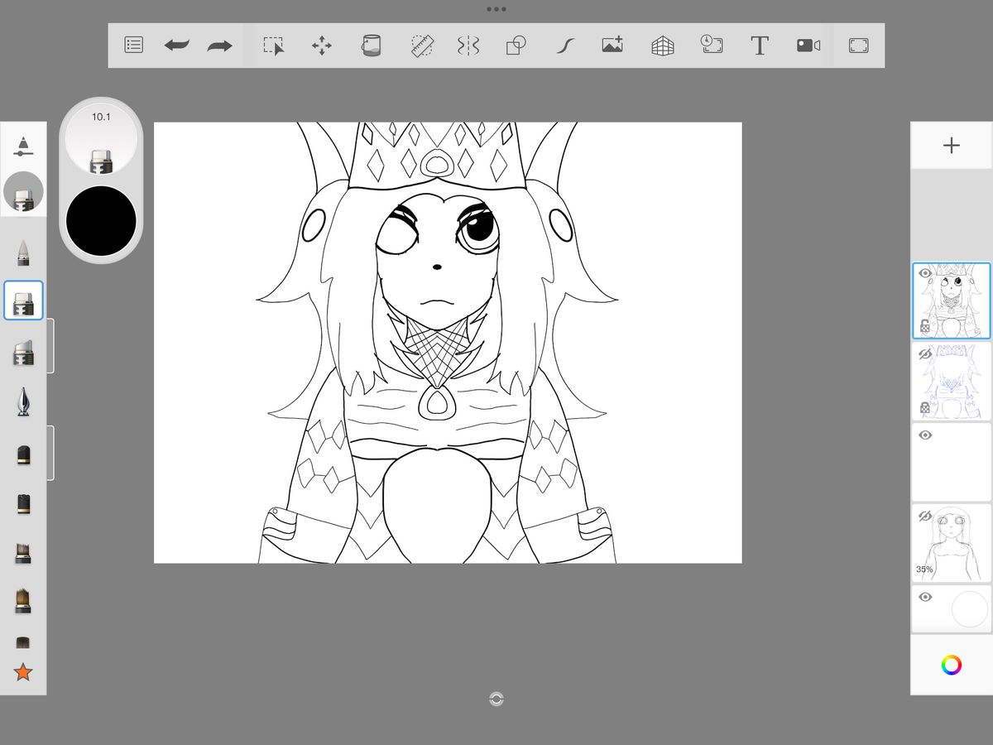Select the second chisel marker brush

23,352
